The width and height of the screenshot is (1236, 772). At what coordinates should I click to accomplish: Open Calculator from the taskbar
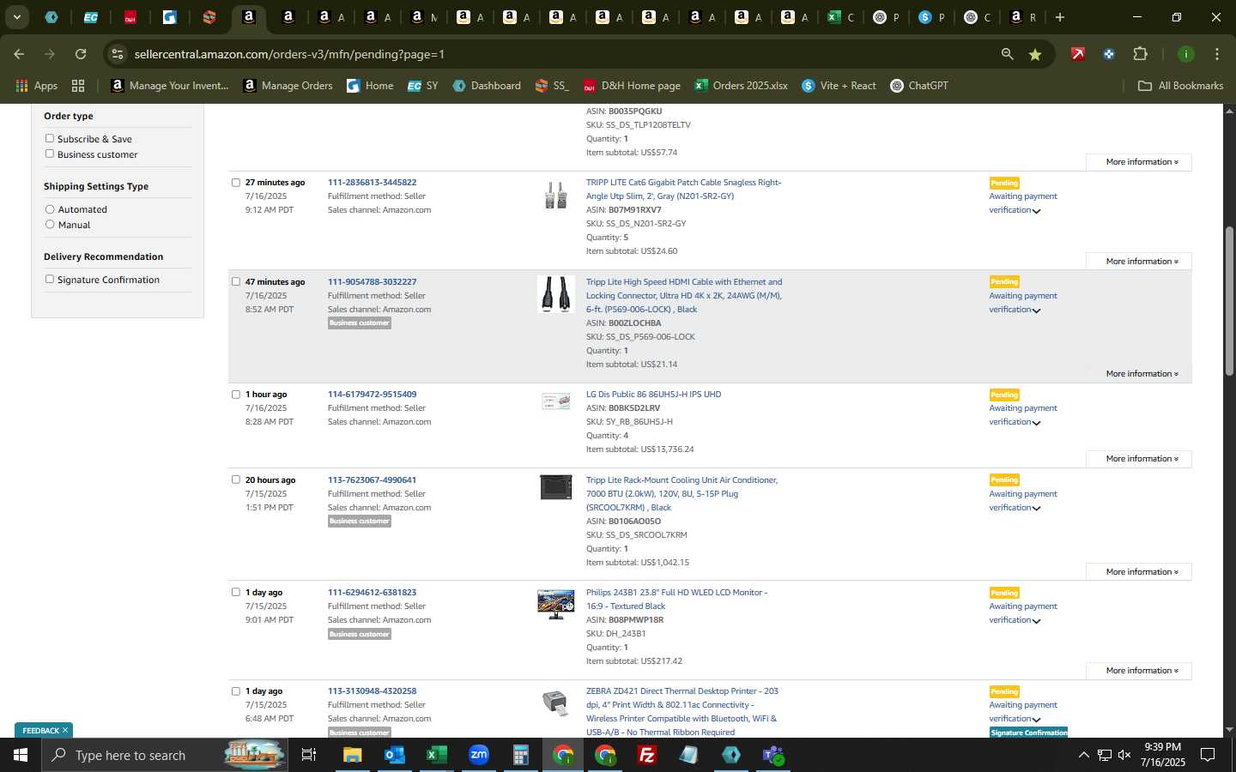pyautogui.click(x=520, y=755)
